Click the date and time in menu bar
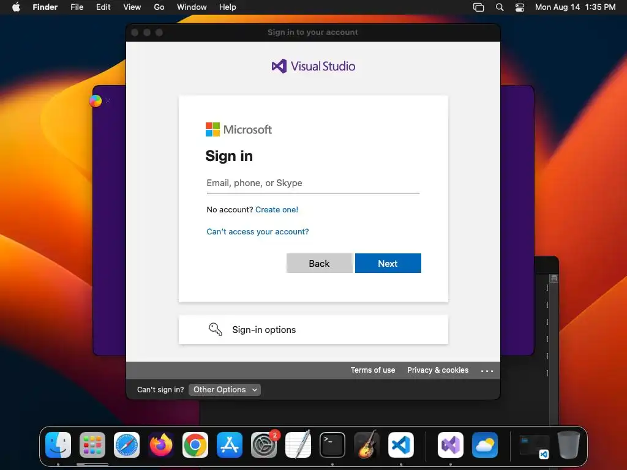627x470 pixels. point(575,7)
